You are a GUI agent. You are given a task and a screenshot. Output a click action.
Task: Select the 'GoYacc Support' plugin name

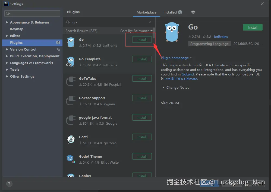coord(92,98)
